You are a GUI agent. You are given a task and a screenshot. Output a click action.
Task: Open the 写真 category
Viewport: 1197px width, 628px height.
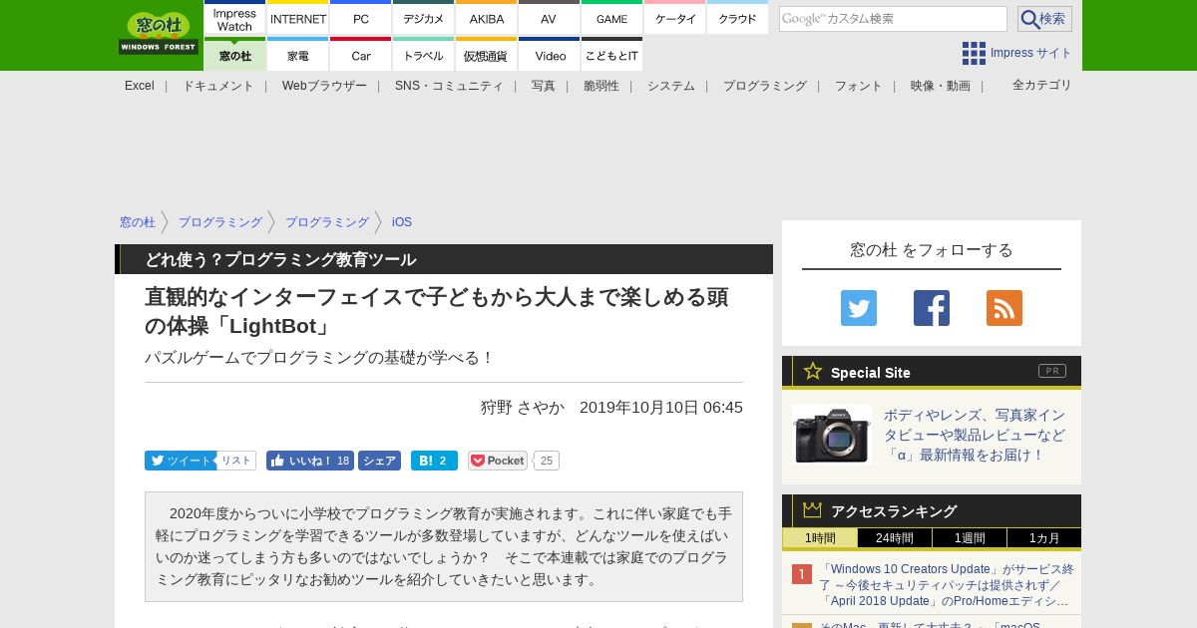[x=544, y=86]
